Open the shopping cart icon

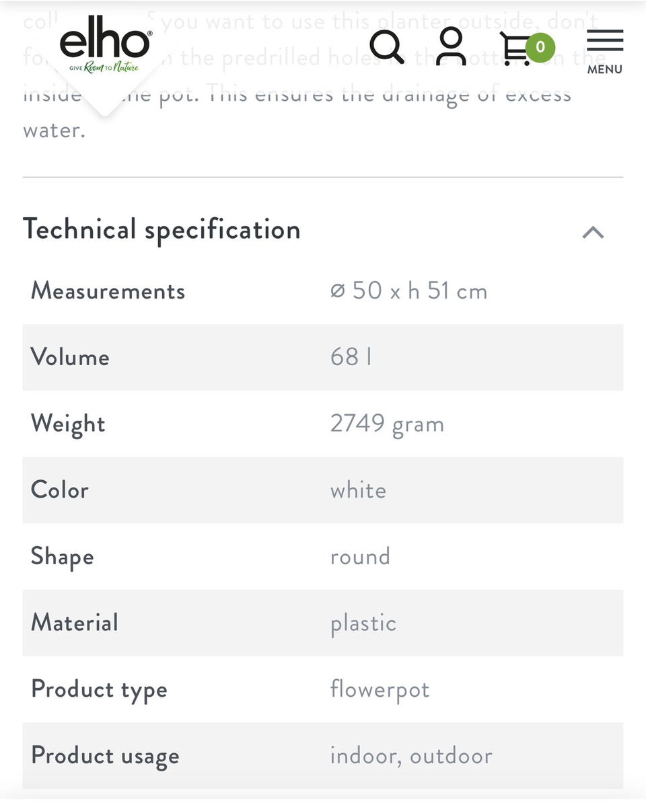pos(517,48)
